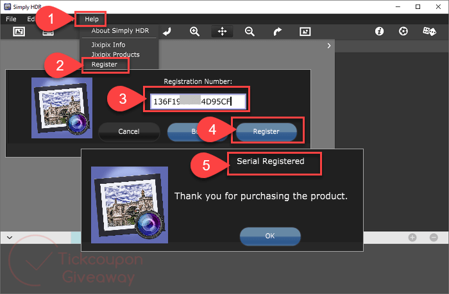
Task: Click the "Serial Registered" title
Action: click(270, 161)
